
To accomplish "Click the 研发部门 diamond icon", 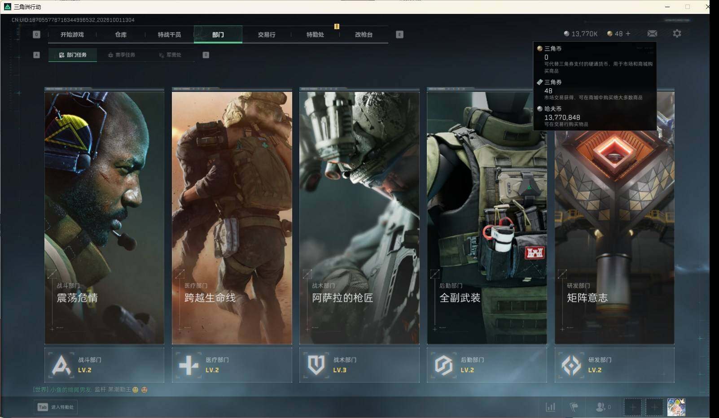I will [x=571, y=365].
